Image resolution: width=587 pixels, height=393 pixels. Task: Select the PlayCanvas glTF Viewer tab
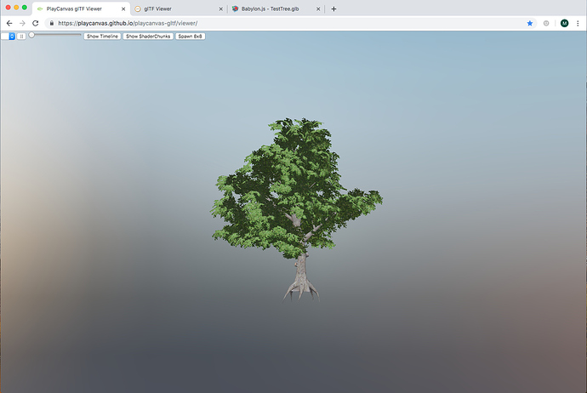81,9
